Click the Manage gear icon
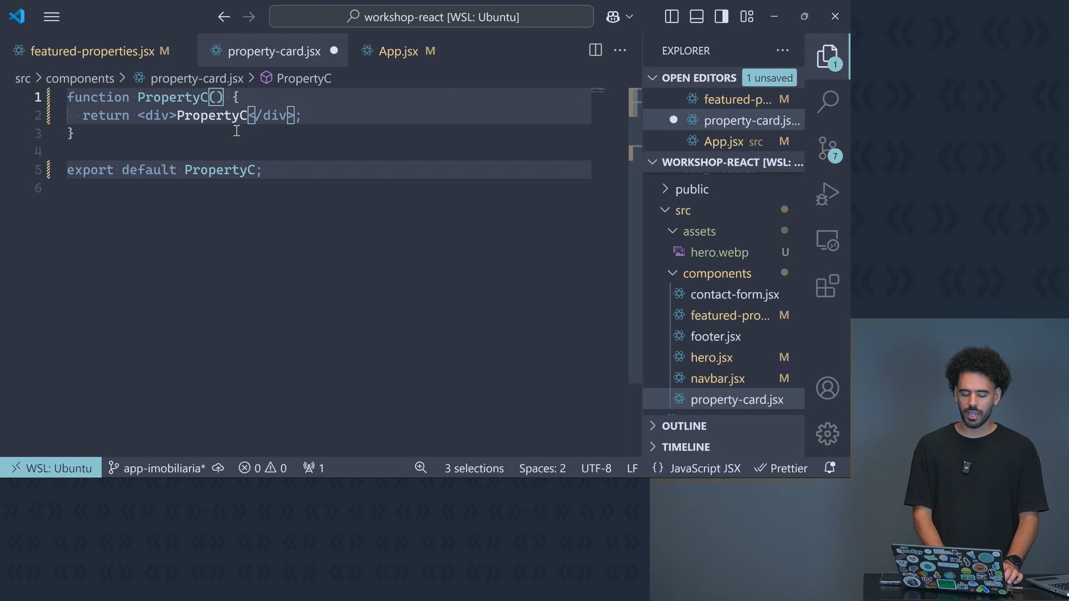 pos(827,433)
